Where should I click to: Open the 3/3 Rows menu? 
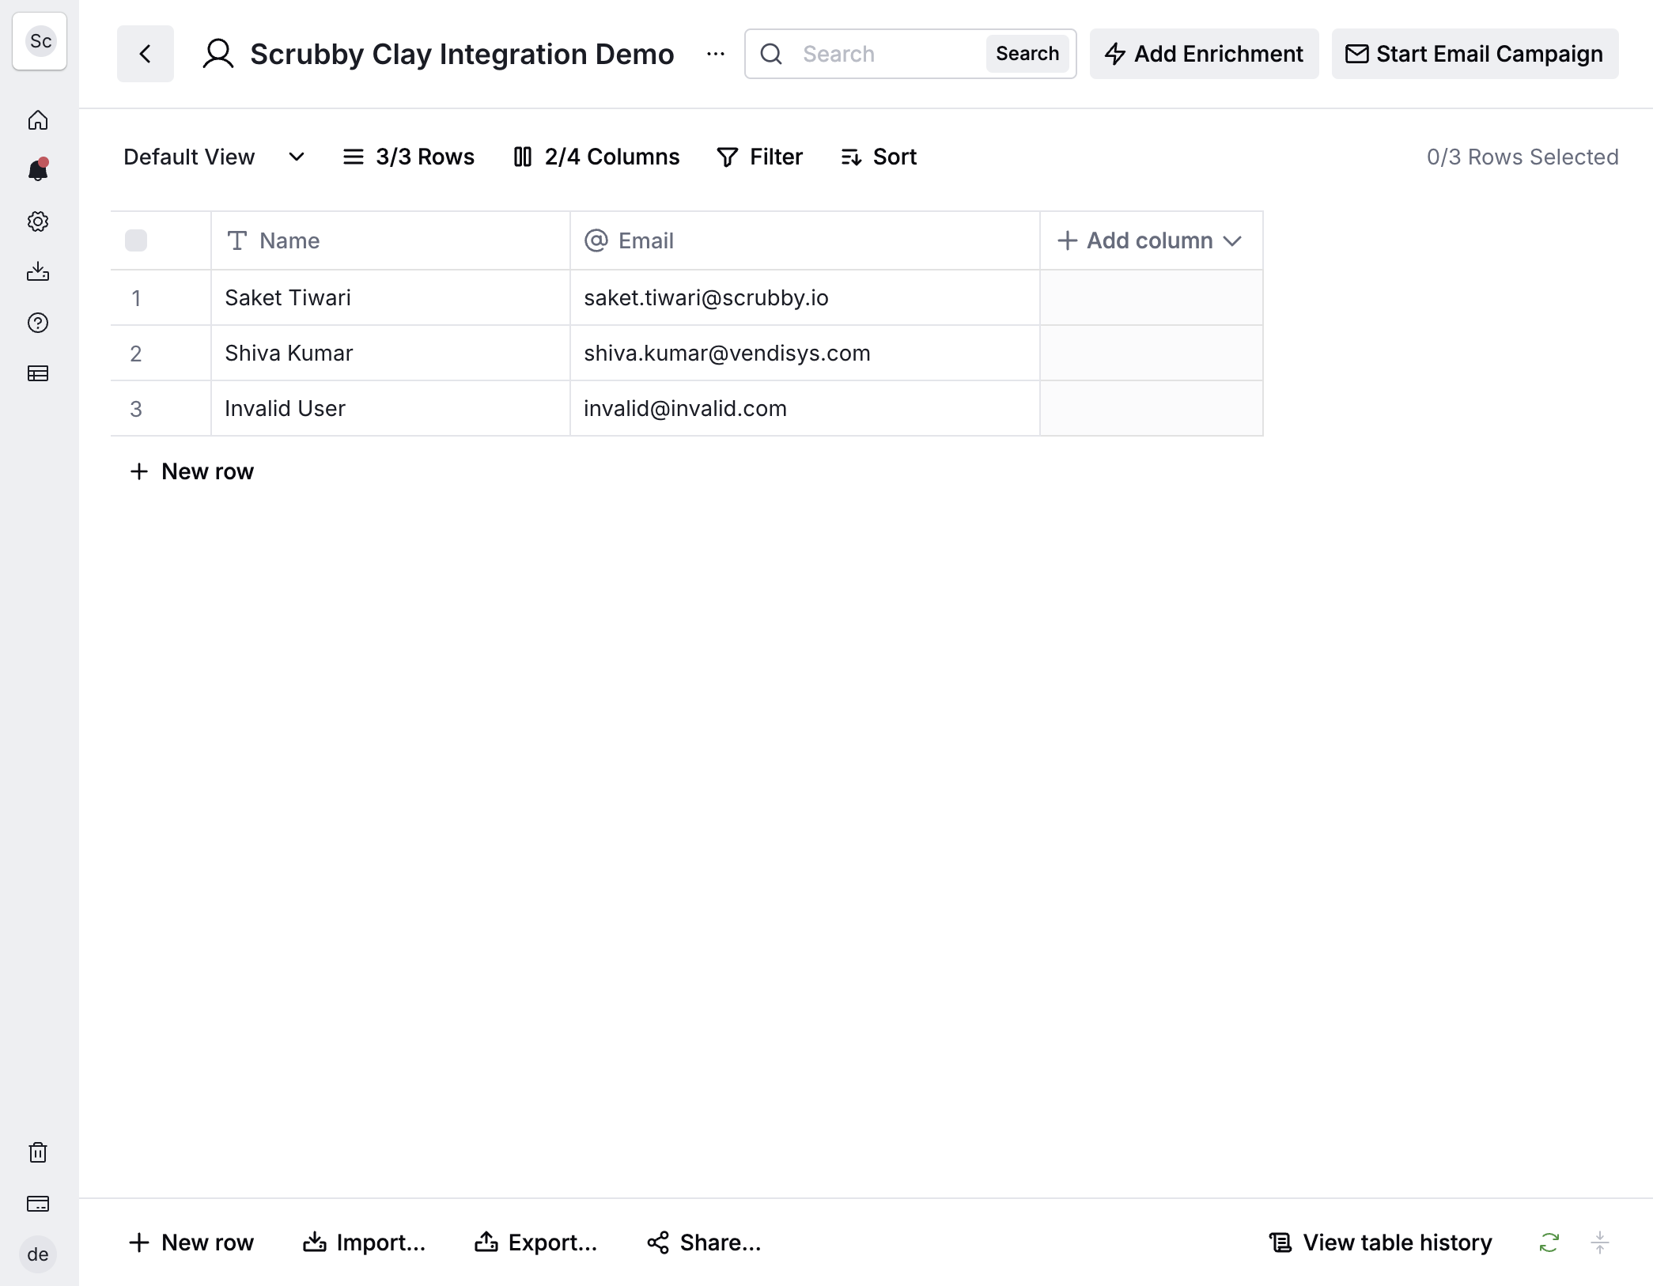pyautogui.click(x=408, y=157)
